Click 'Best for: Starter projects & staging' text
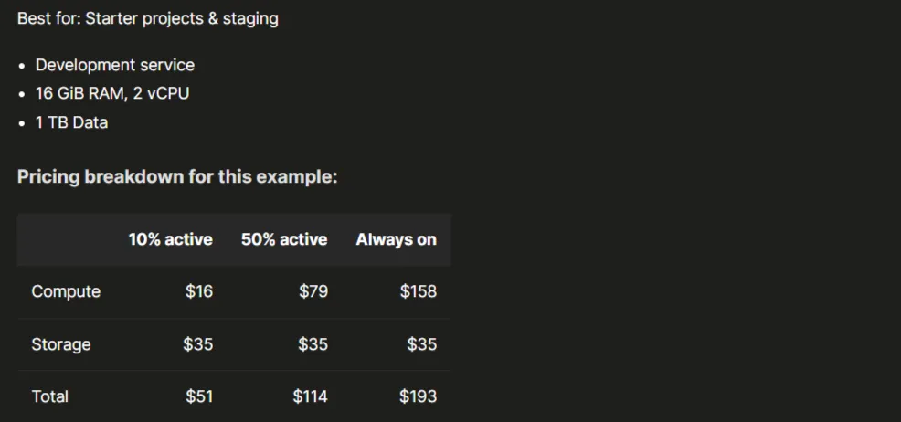This screenshot has width=901, height=422. (148, 19)
